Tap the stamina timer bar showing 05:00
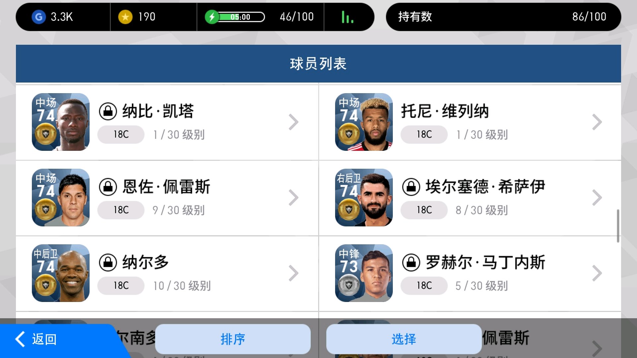Image resolution: width=637 pixels, height=358 pixels. tap(241, 17)
